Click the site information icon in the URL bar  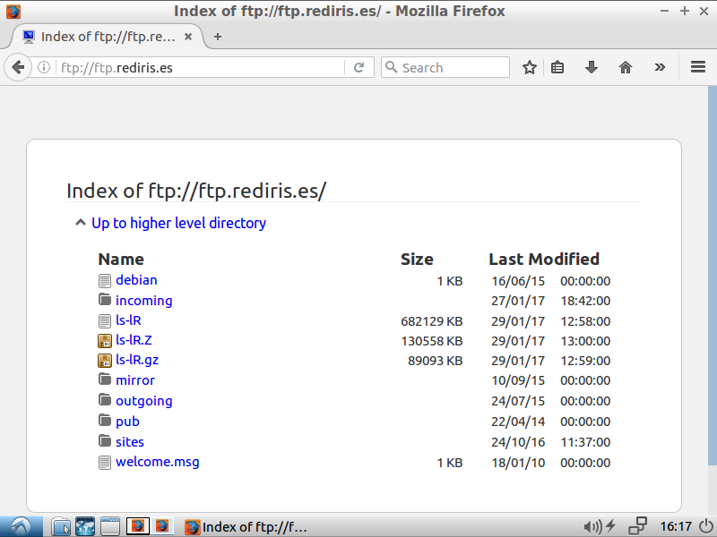[44, 67]
